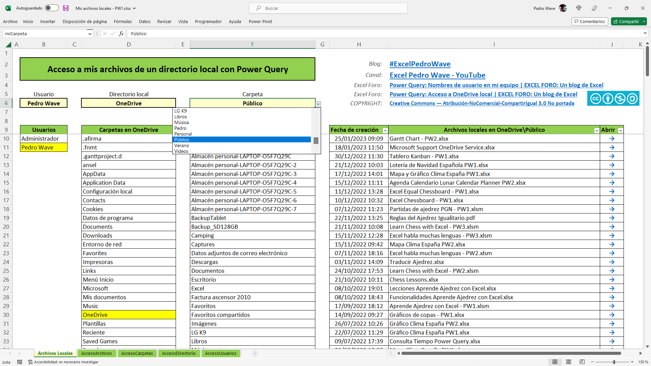This screenshot has height=366, width=651.
Task: Expand the Name Box dropdown arrow
Action: click(x=90, y=34)
